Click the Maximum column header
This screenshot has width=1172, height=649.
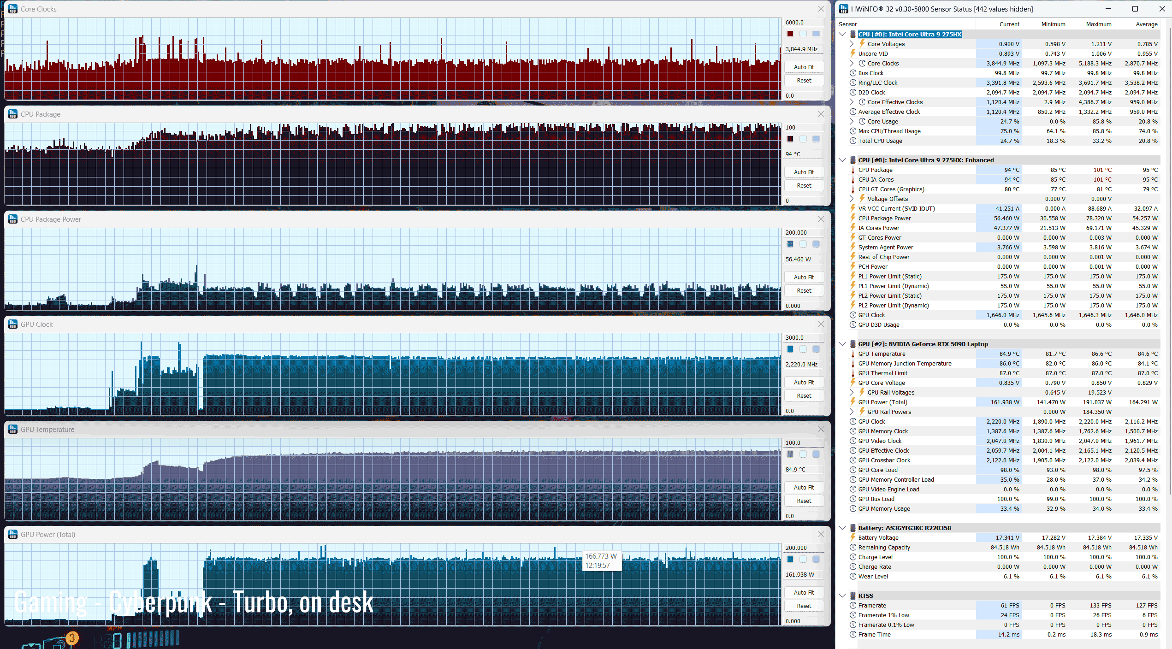tap(1098, 24)
